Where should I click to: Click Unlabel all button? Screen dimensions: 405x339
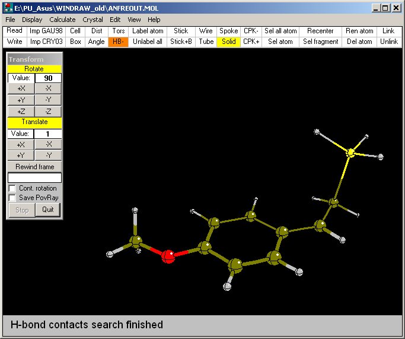point(148,42)
